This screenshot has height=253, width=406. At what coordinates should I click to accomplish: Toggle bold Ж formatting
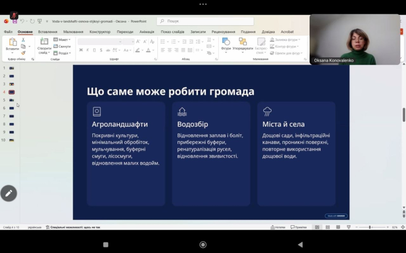click(x=81, y=50)
